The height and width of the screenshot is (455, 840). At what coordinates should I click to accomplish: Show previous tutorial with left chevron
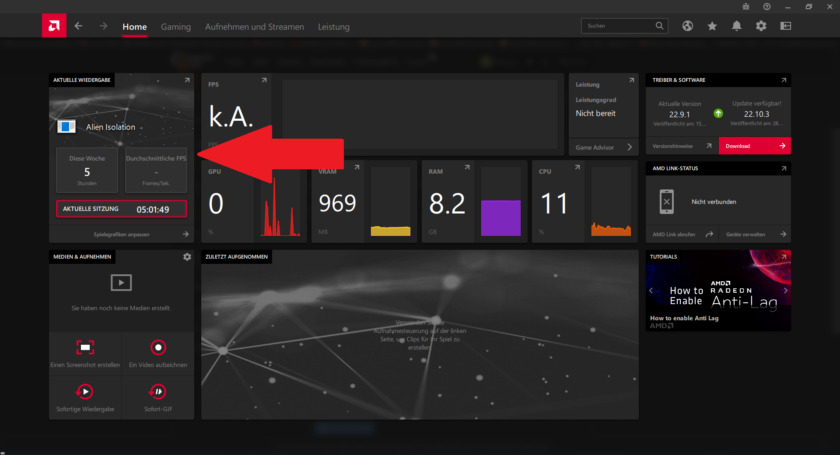[x=651, y=290]
